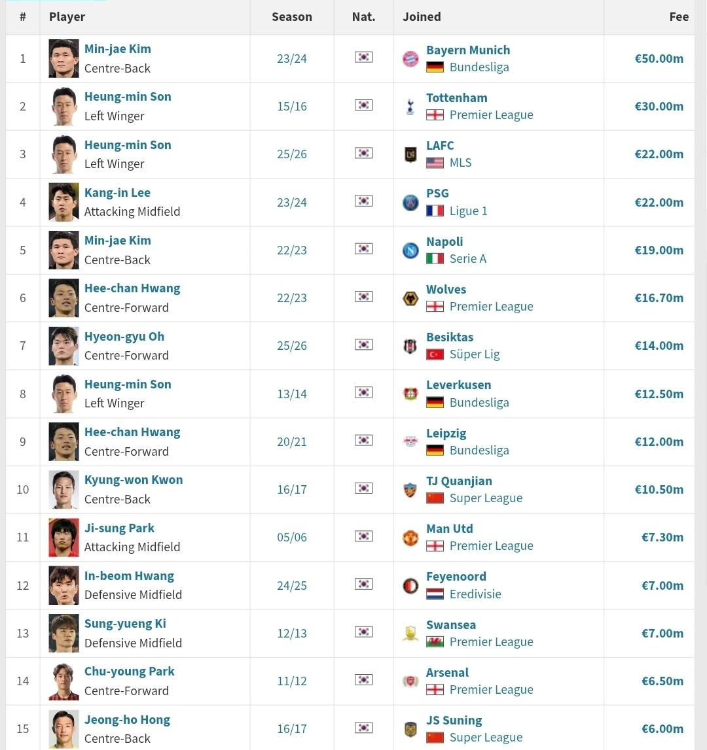Screen dimensions: 707x750
Task: Click the Feyenoord club crest icon
Action: click(x=410, y=586)
